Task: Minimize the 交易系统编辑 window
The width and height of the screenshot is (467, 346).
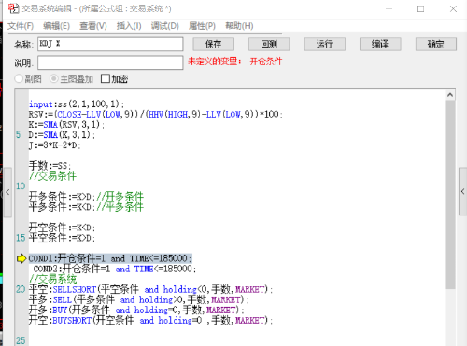Action: (x=389, y=8)
